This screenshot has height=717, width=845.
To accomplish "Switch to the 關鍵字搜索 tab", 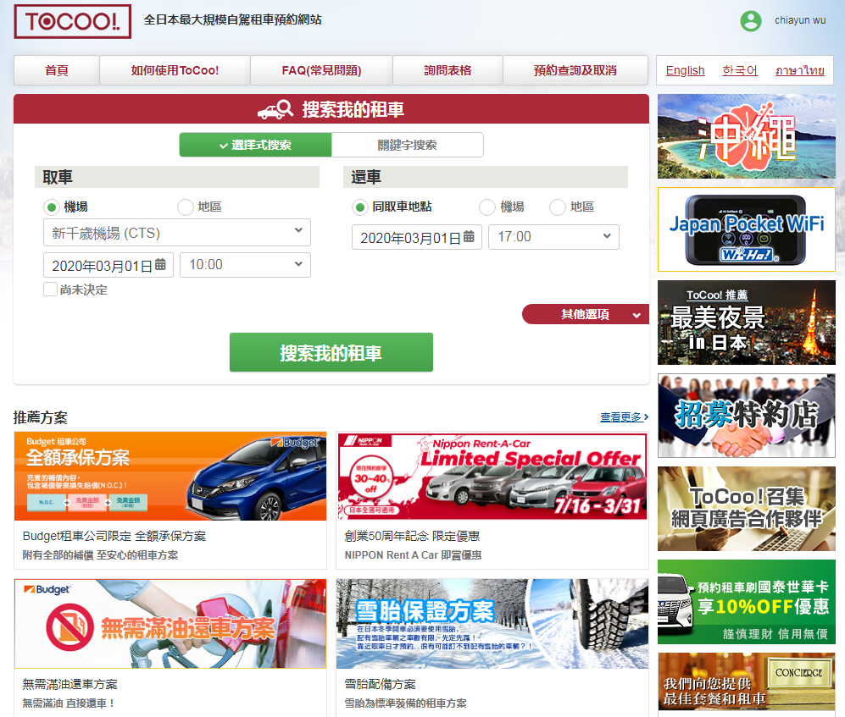I will pos(408,145).
